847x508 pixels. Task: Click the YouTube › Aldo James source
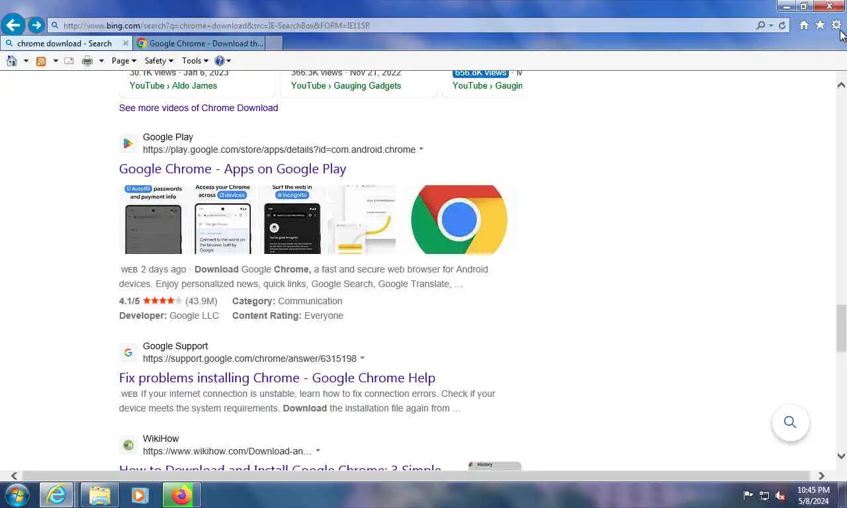[173, 85]
